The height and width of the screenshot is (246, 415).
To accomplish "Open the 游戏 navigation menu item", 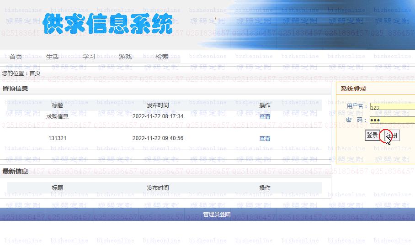I will coord(125,57).
